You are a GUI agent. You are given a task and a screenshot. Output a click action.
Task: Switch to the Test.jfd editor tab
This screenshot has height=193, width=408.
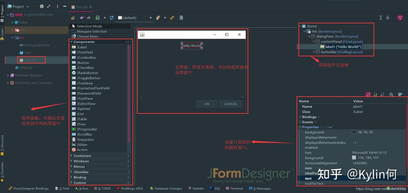point(81,6)
